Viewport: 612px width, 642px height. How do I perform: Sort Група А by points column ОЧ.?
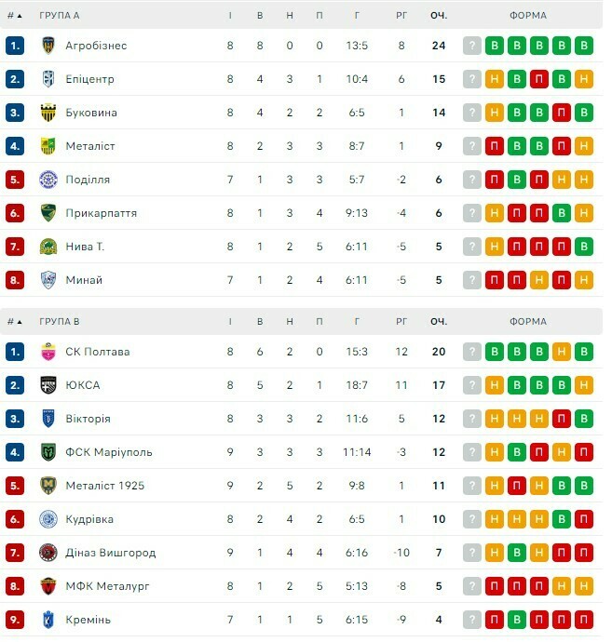pos(438,16)
